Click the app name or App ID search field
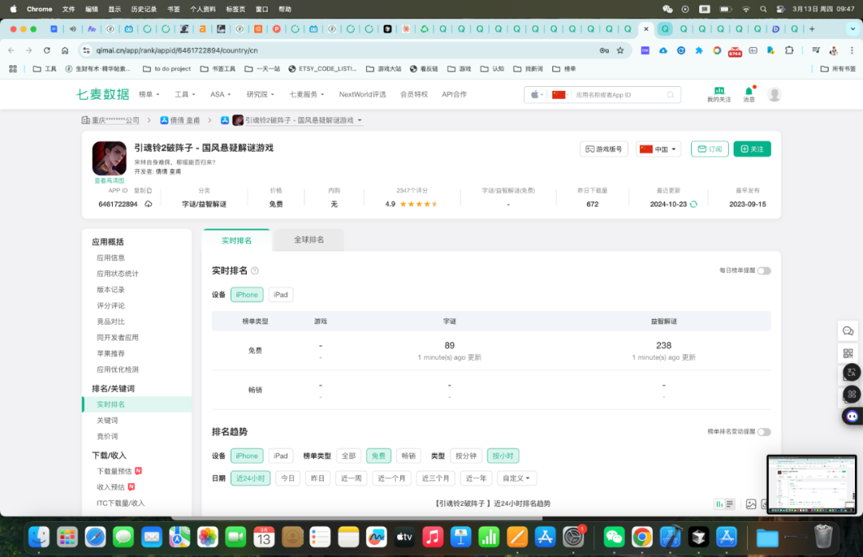863x557 pixels. pos(616,95)
